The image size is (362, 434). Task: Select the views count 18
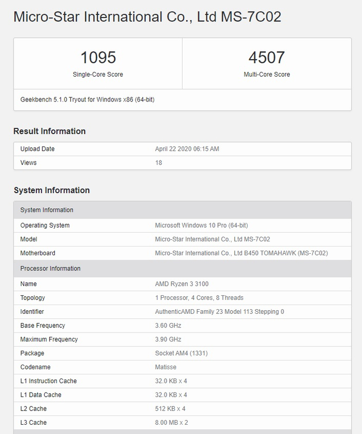(x=159, y=163)
